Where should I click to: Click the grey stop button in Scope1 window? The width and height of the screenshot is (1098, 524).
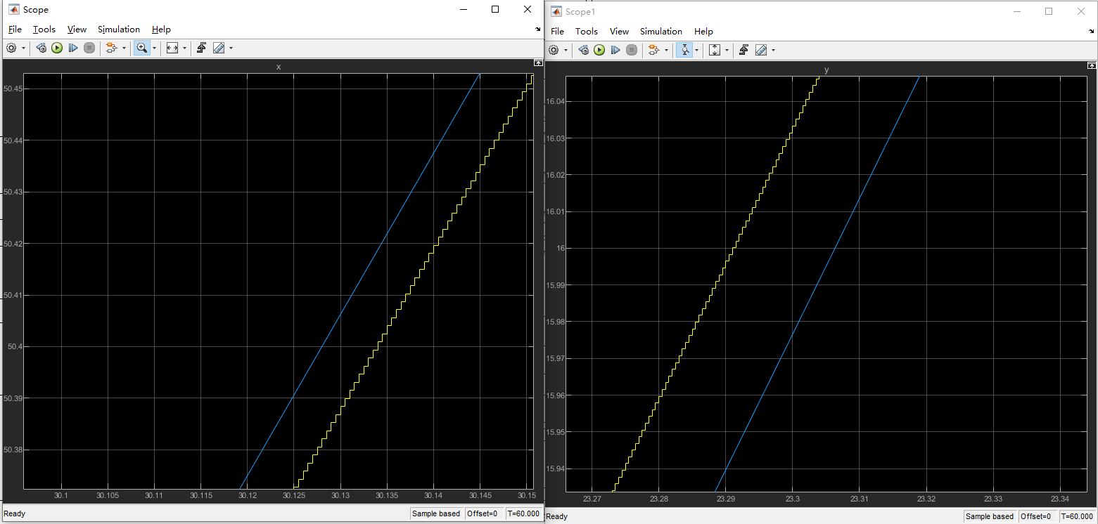click(632, 51)
